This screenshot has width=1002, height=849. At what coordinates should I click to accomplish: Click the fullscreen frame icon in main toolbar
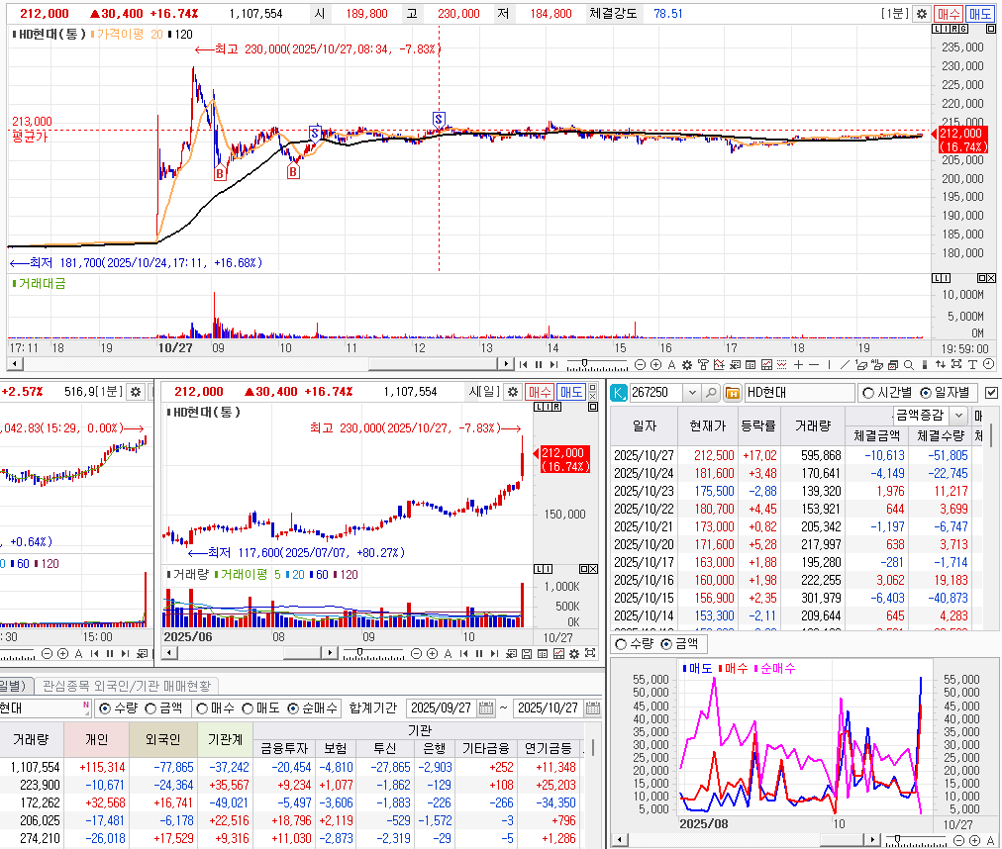tap(956, 365)
